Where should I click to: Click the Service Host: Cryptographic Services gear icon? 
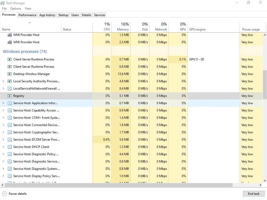point(10,132)
